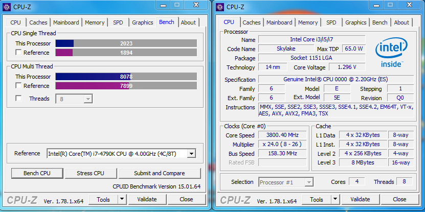Open Memory tab in Bench window
425x212 pixels.
click(x=95, y=22)
